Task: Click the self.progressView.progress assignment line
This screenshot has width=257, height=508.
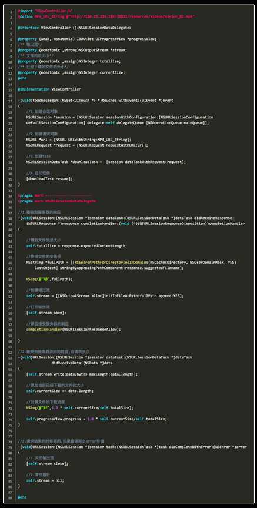Action: (97, 419)
